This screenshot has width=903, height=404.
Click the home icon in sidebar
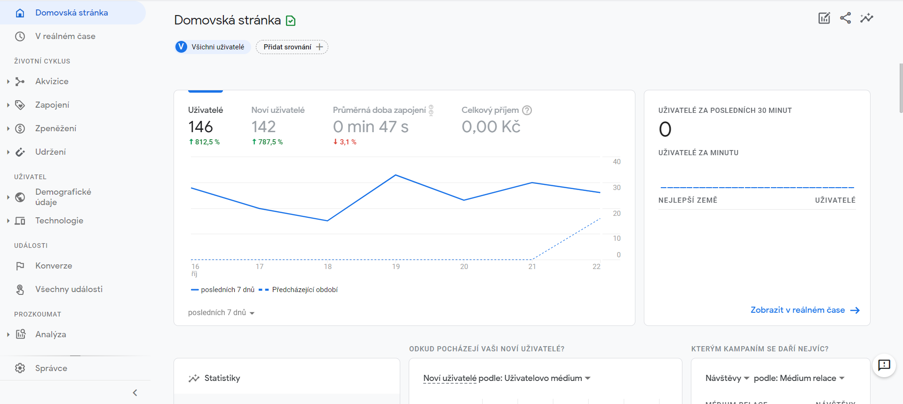point(20,13)
